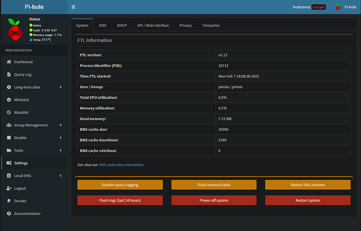The width and height of the screenshot is (361, 231).
Task: Expand the Long-term data submenu chevron
Action: [61, 87]
